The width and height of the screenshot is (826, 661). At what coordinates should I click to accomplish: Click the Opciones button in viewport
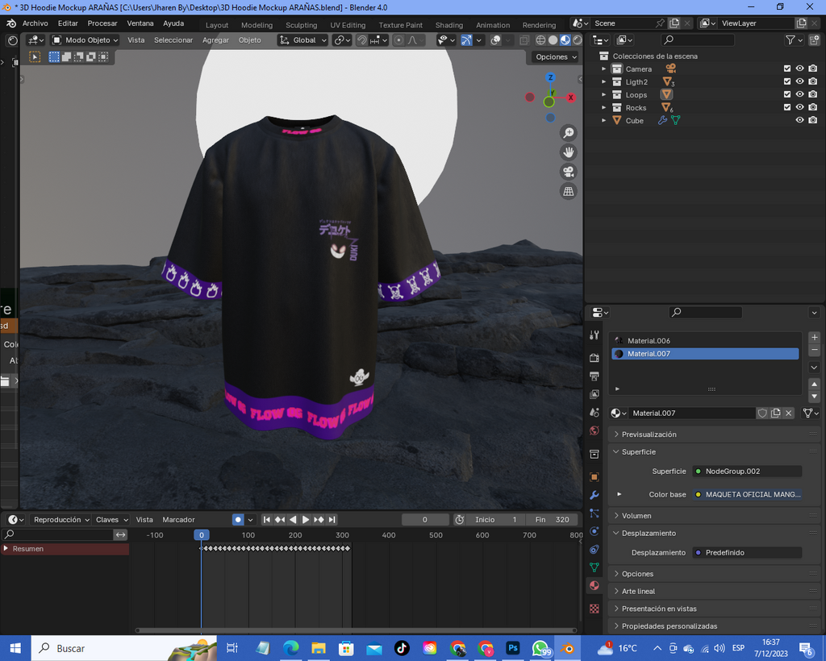click(556, 57)
